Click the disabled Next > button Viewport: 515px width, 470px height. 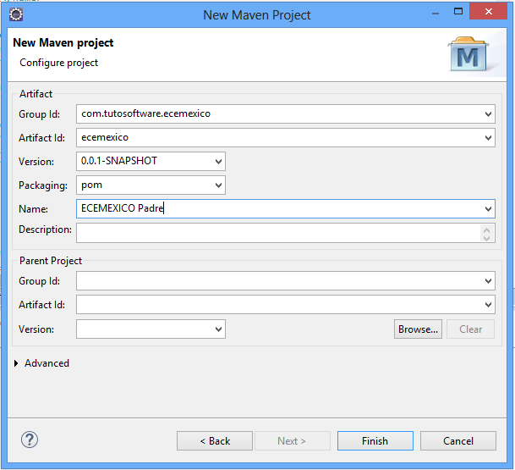tap(293, 440)
